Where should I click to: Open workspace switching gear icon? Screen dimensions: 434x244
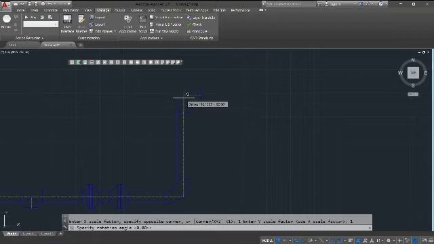tap(389, 241)
